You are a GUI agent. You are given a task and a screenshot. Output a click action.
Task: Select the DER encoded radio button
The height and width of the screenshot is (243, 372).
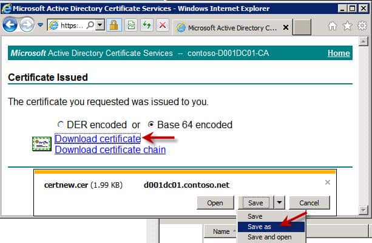(61, 125)
